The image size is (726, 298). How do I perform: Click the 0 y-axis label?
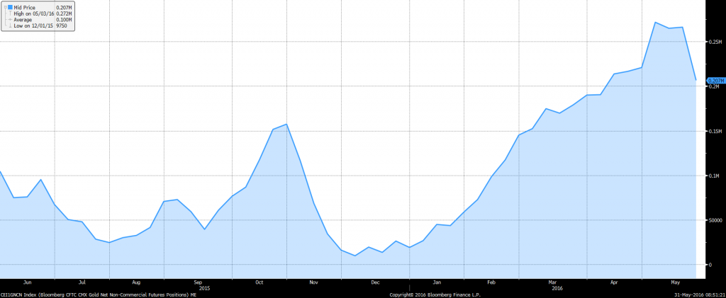click(x=710, y=265)
